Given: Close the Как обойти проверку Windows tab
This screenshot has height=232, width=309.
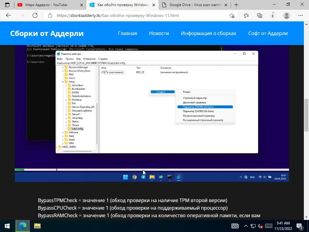Looking at the screenshot, I should (x=154, y=5).
